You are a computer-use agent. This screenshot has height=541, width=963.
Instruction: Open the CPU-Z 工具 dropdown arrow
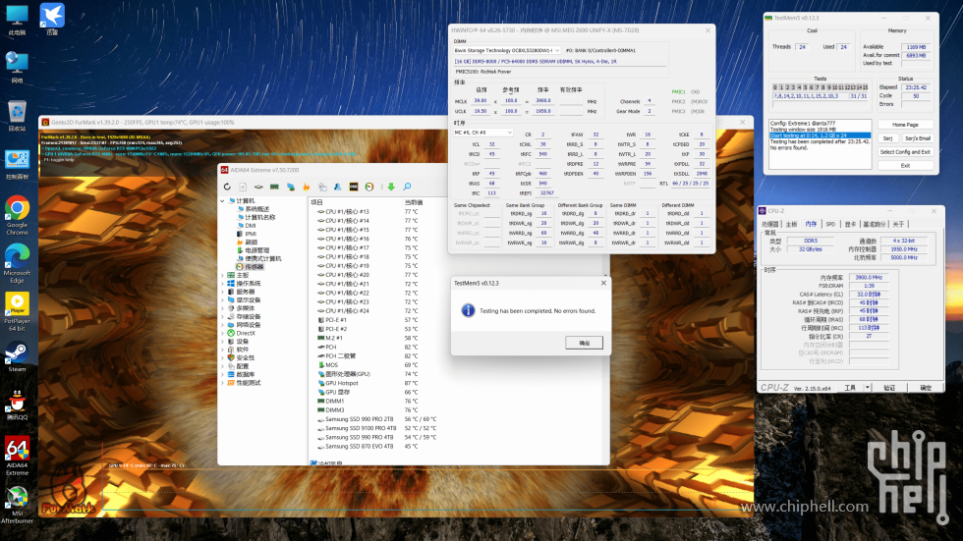867,388
